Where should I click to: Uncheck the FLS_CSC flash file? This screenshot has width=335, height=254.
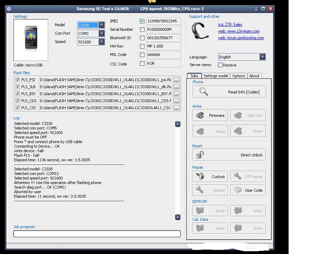[18, 107]
